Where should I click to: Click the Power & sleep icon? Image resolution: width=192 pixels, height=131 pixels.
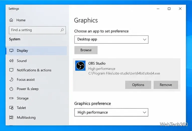pyautogui.click(x=11, y=89)
